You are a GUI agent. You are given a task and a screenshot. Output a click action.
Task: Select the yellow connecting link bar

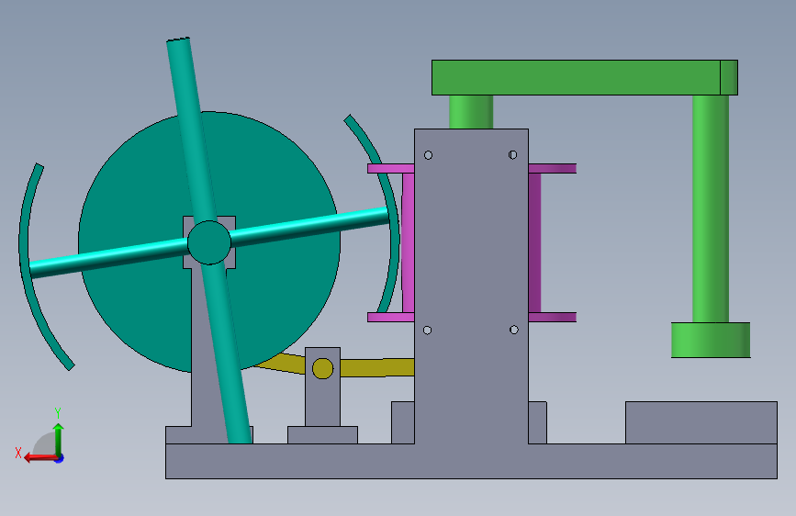click(376, 367)
